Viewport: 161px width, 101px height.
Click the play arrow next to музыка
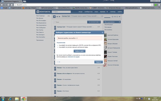click(x=107, y=12)
